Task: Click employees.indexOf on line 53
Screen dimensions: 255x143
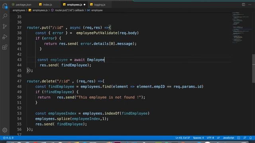Action: coord(101,113)
